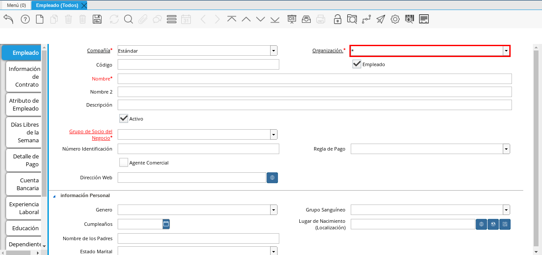
Task: Open zoom across folder-magnifier icon
Action: tap(352, 19)
